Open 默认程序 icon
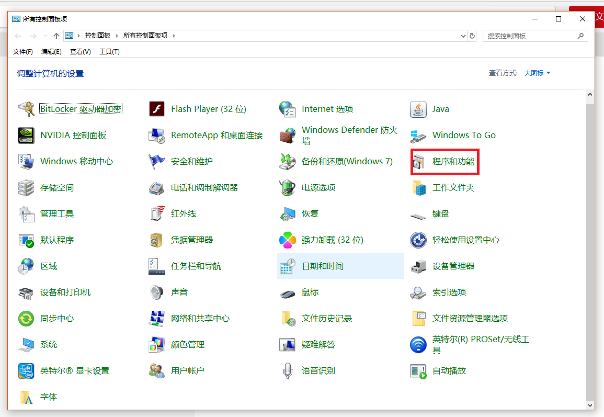 26,240
